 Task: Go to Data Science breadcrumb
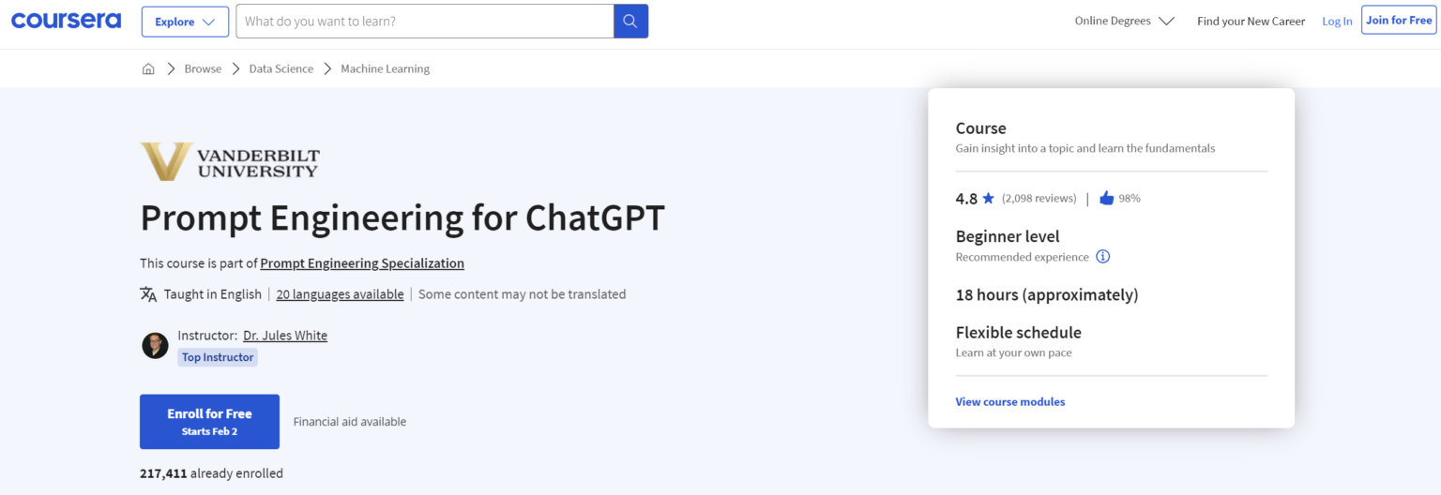click(281, 68)
